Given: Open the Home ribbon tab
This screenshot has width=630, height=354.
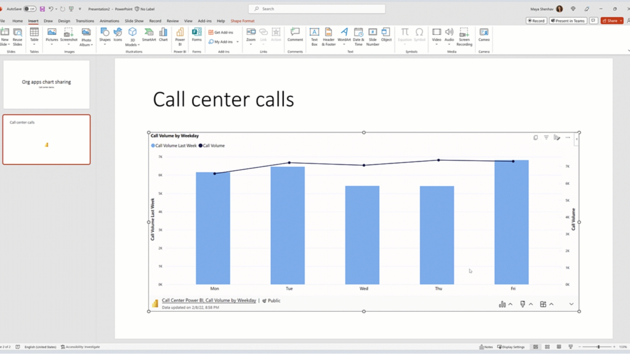Looking at the screenshot, I should click(17, 21).
